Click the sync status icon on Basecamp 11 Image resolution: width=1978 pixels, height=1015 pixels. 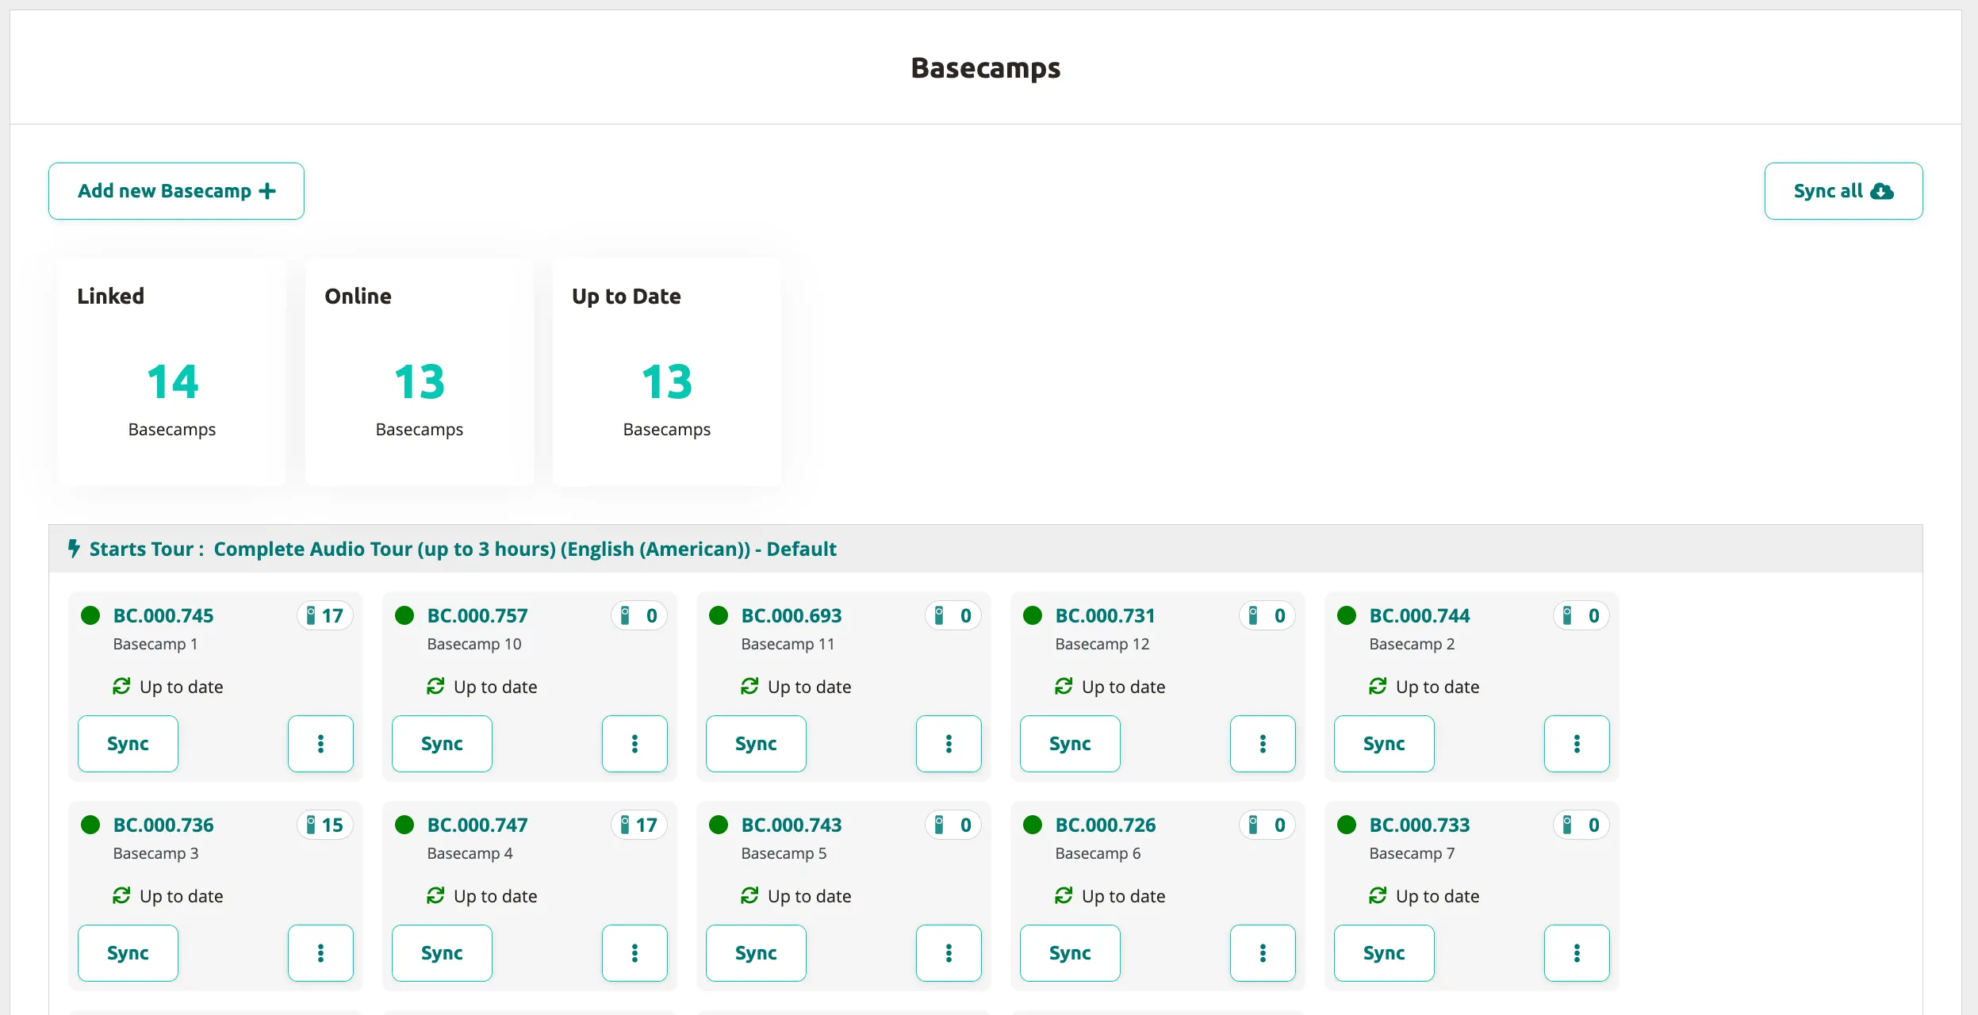click(x=749, y=686)
